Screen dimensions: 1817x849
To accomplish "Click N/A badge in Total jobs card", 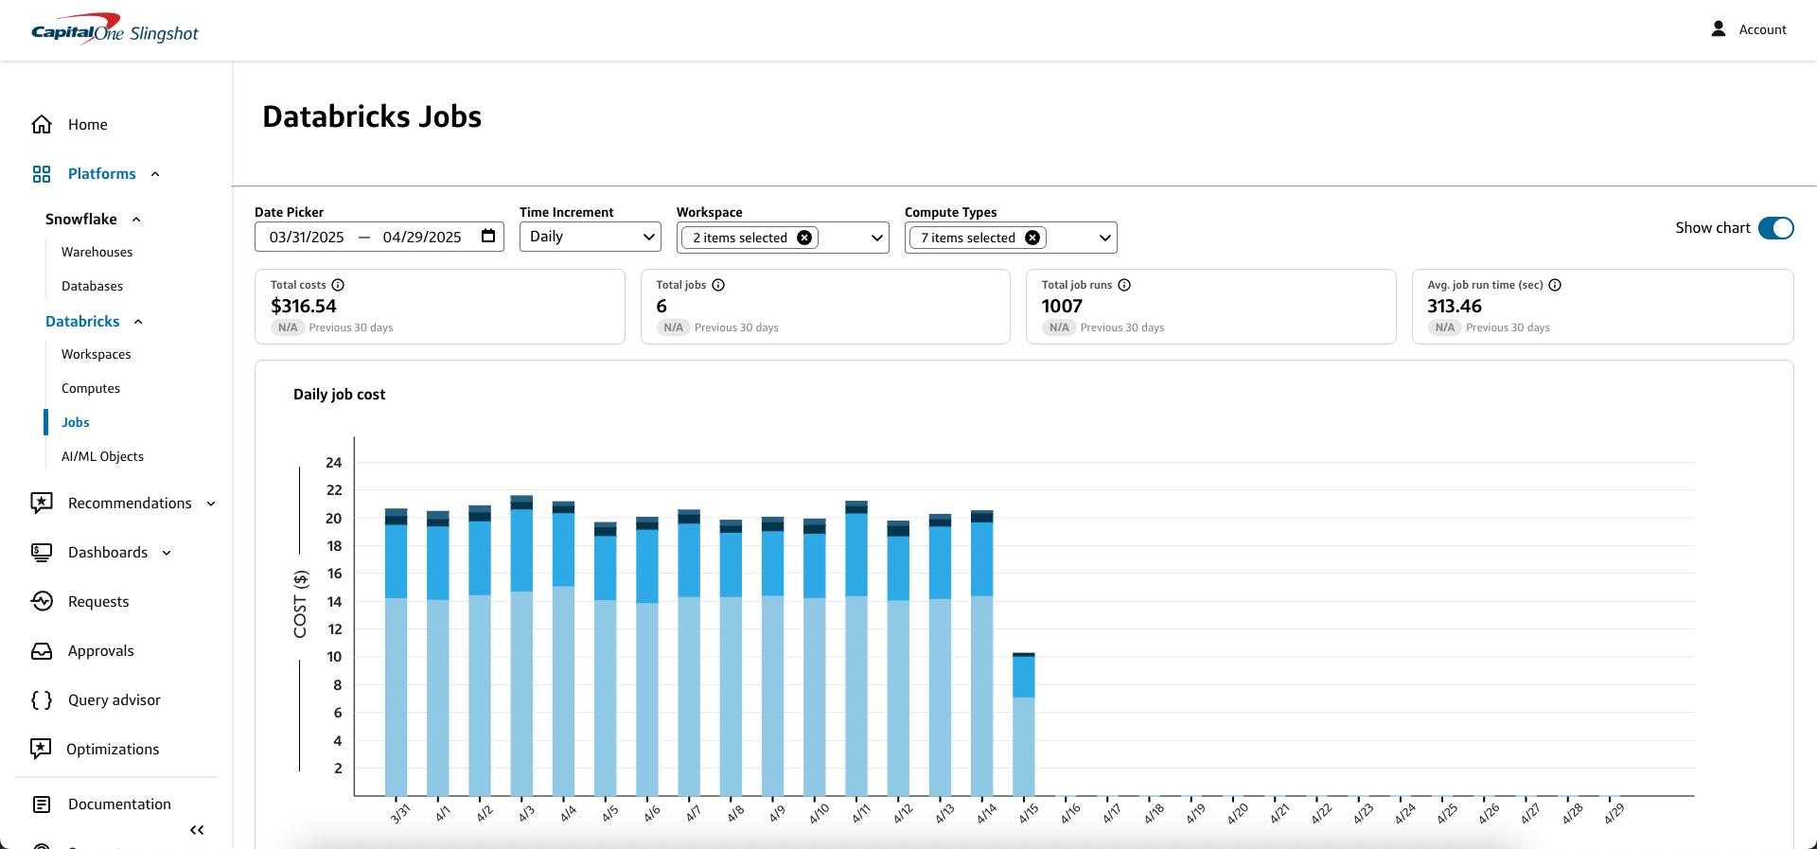I will click(x=673, y=327).
